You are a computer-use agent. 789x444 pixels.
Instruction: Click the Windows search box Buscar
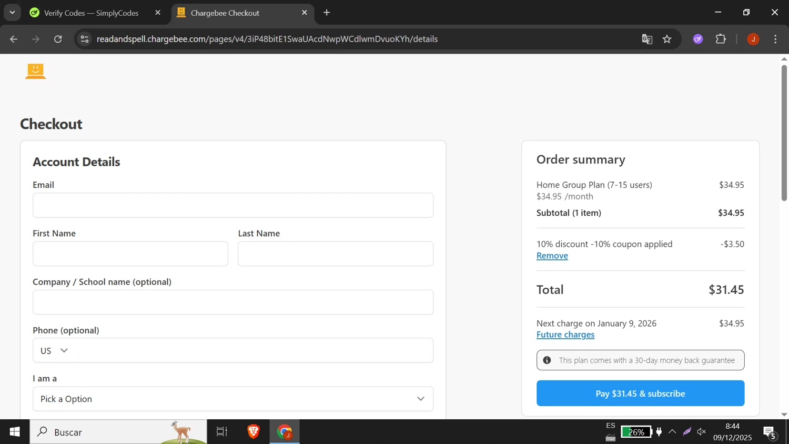(118, 432)
